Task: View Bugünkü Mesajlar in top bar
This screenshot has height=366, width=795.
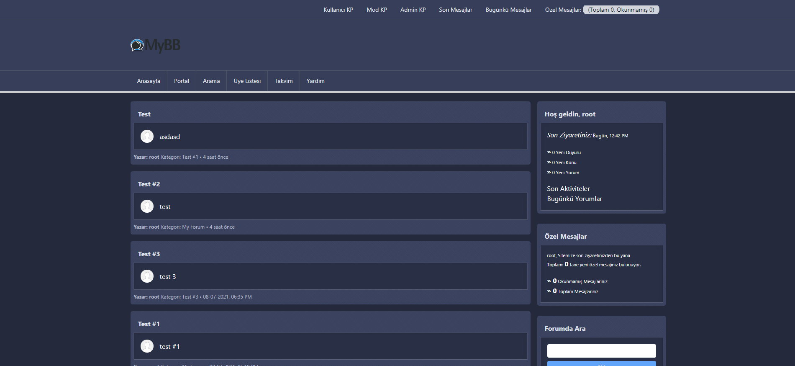Action: [x=508, y=10]
